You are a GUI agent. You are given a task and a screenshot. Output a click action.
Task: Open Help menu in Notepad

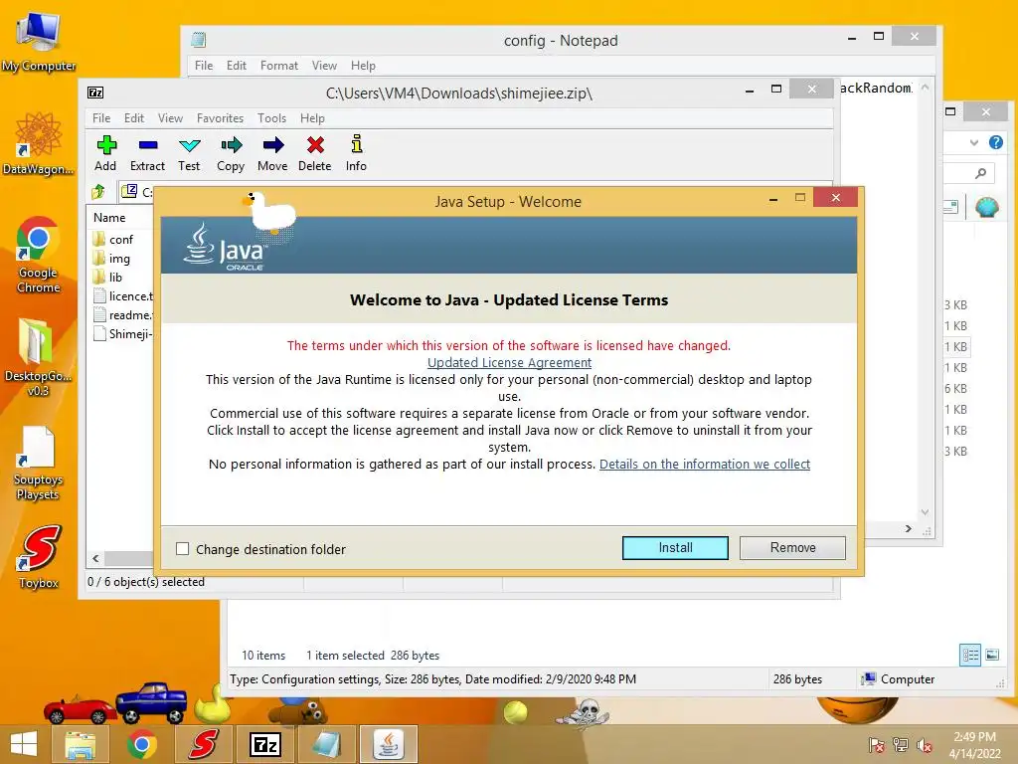[363, 66]
